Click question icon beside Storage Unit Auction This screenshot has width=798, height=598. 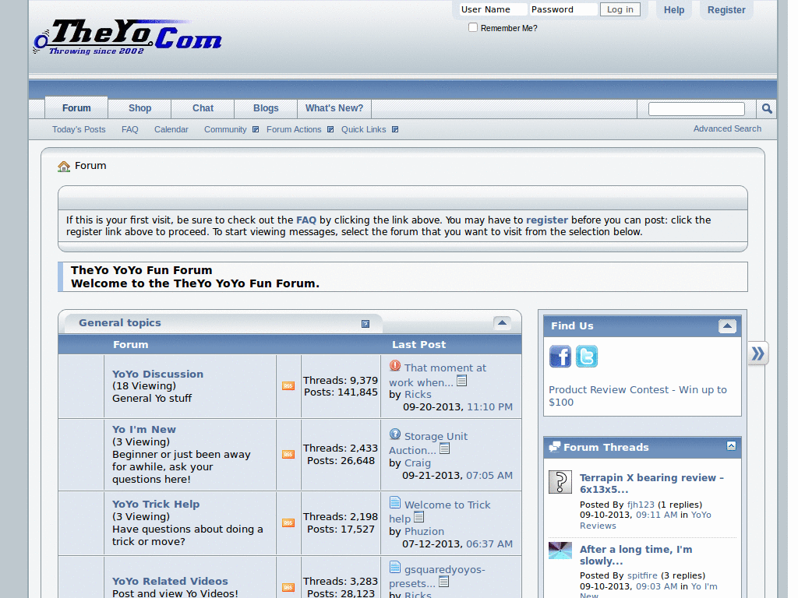pyautogui.click(x=395, y=434)
